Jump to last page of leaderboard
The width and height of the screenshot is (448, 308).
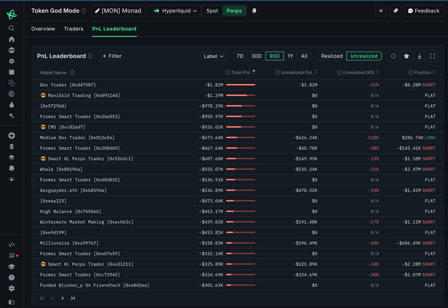[72, 298]
